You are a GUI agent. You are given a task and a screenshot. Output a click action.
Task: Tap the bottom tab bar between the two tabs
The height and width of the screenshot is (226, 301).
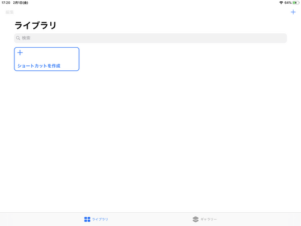point(150,219)
